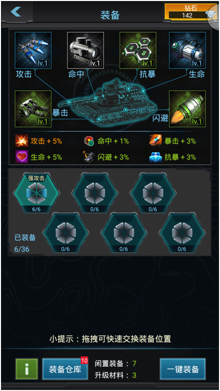Tap the tank wireframe in the center
The image size is (220, 391).
[x=109, y=102]
